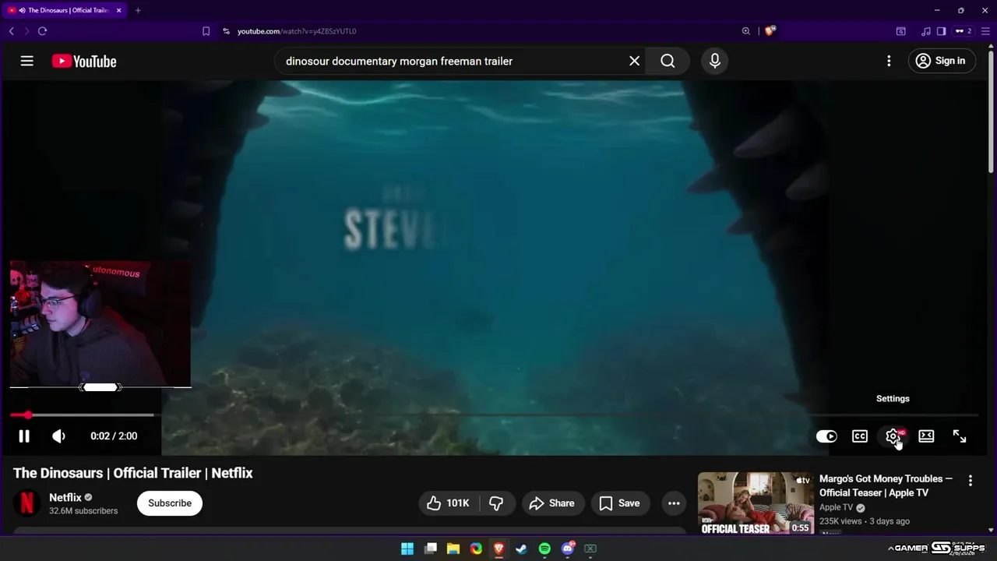Screen dimensions: 997x561
Task: Open Brave main hamburger menu
Action: [985, 31]
